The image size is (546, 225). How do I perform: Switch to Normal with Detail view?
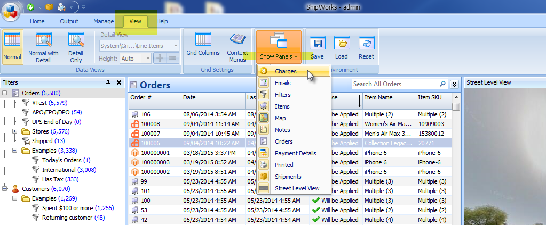tap(44, 47)
